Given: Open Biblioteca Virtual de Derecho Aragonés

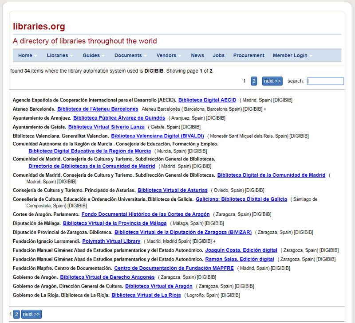Looking at the screenshot, I should [107, 277].
